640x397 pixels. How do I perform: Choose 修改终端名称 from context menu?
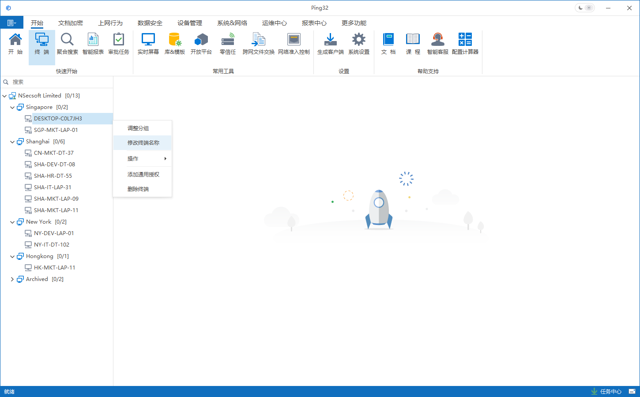coord(143,143)
